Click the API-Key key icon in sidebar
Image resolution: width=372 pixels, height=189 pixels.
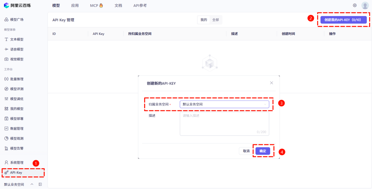(x=6, y=173)
